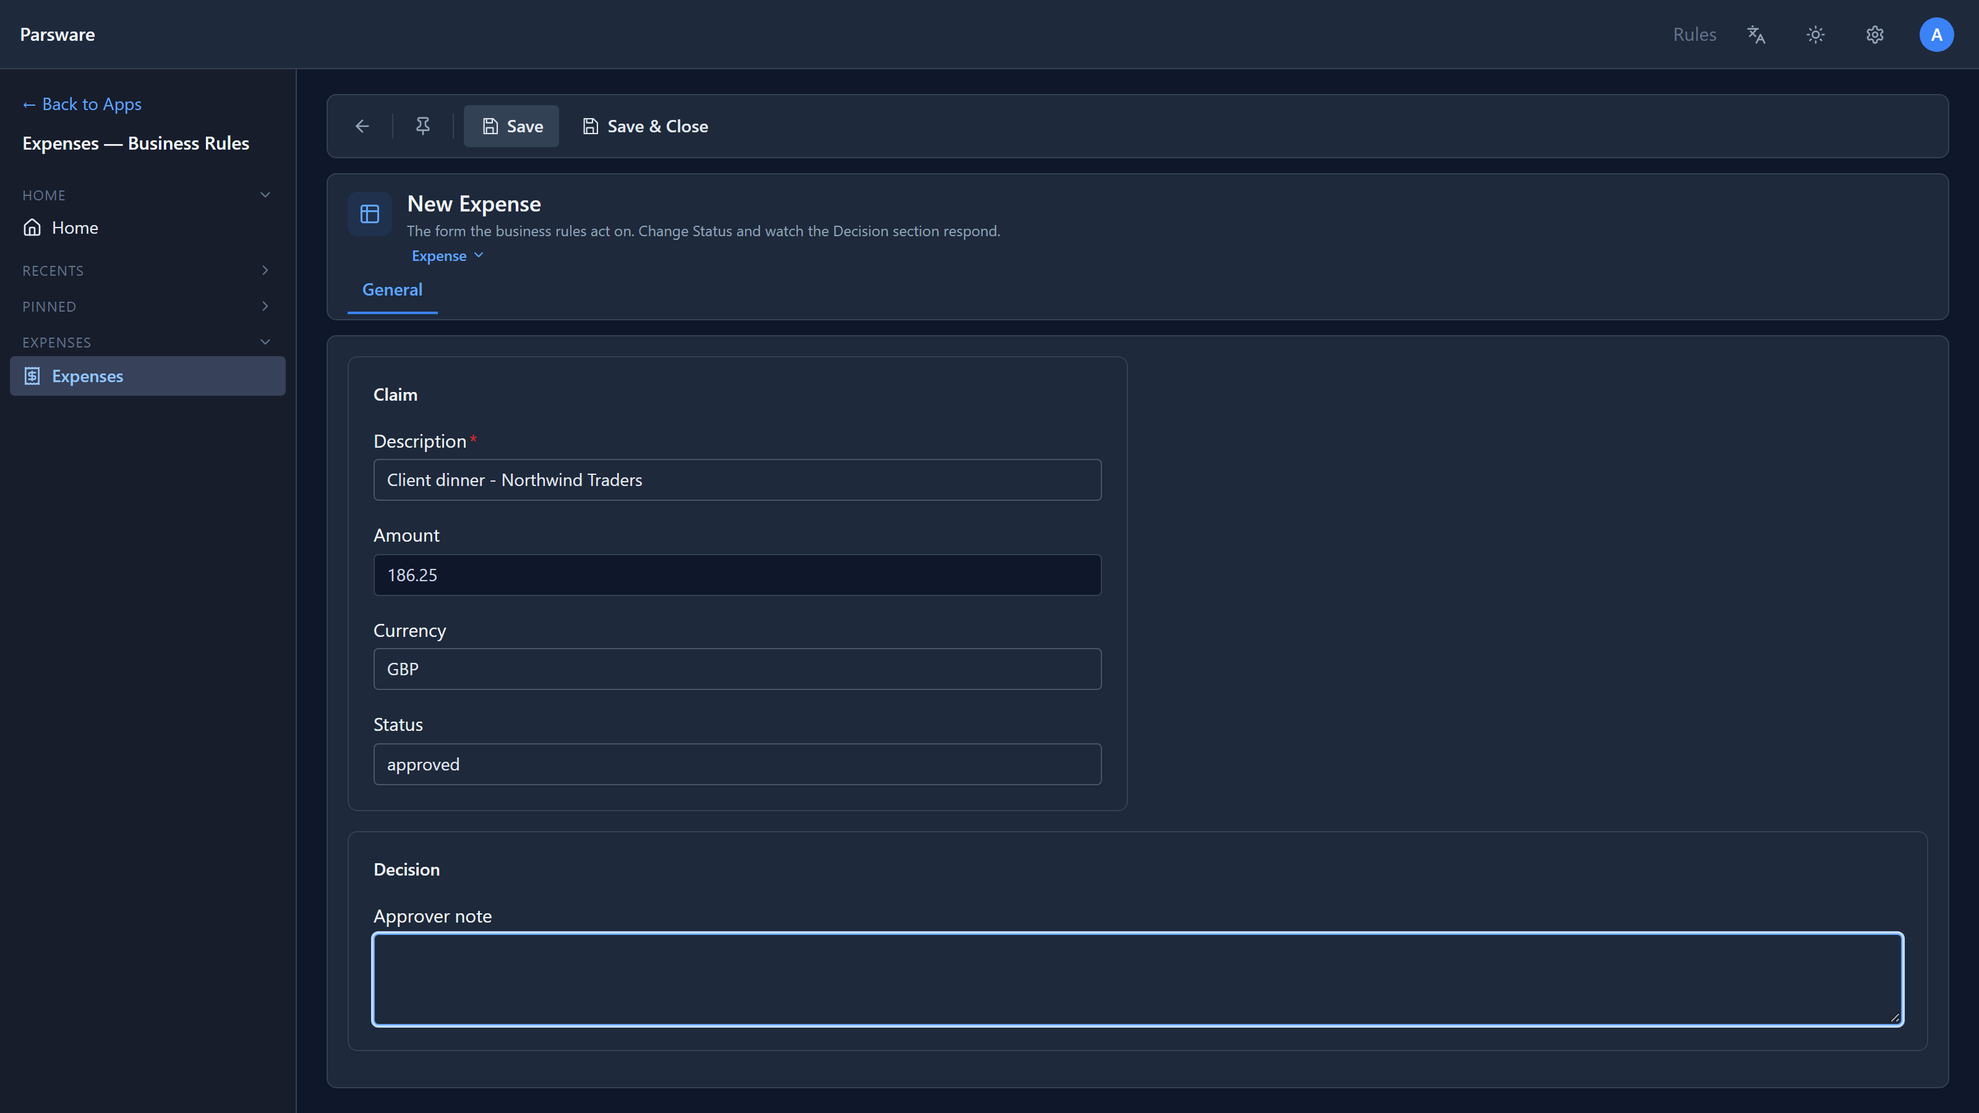Click the Save & Close disk icon
This screenshot has width=1979, height=1113.
[x=590, y=126]
